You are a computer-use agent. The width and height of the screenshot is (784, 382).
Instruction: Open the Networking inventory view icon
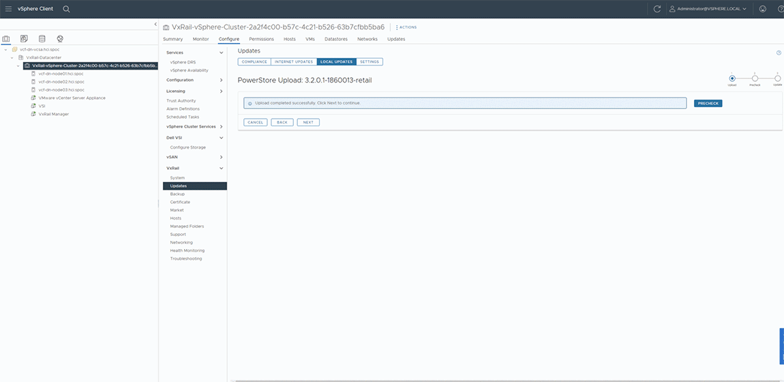[x=60, y=39]
